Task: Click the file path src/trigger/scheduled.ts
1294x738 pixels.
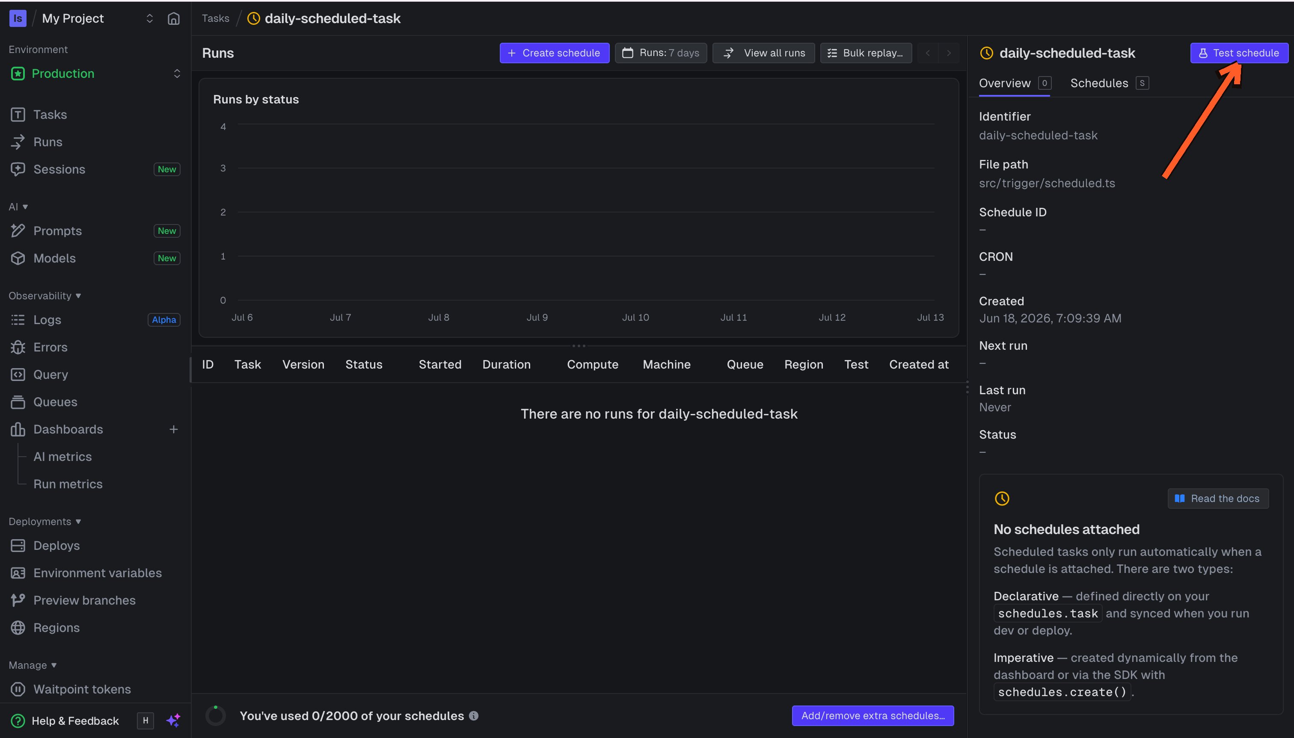Action: 1047,183
